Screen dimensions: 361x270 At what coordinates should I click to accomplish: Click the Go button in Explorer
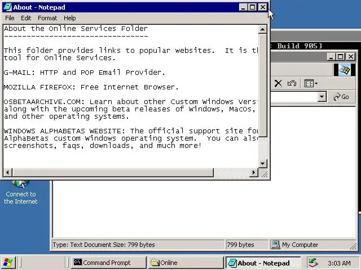[x=341, y=97]
